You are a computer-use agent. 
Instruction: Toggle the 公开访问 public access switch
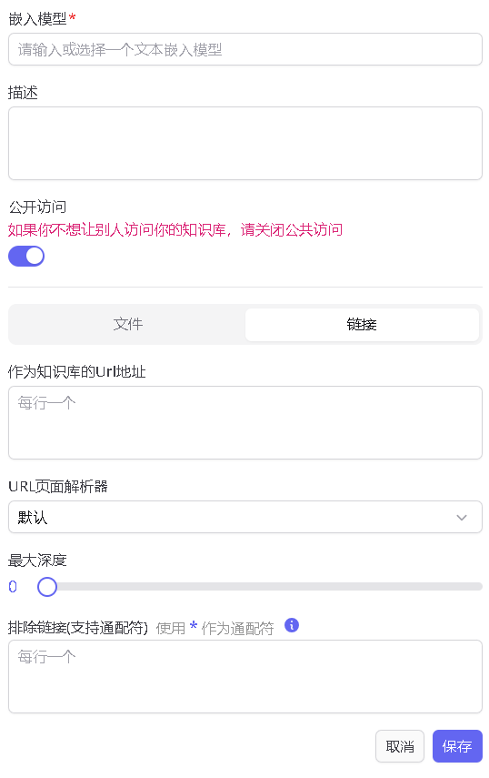point(26,257)
